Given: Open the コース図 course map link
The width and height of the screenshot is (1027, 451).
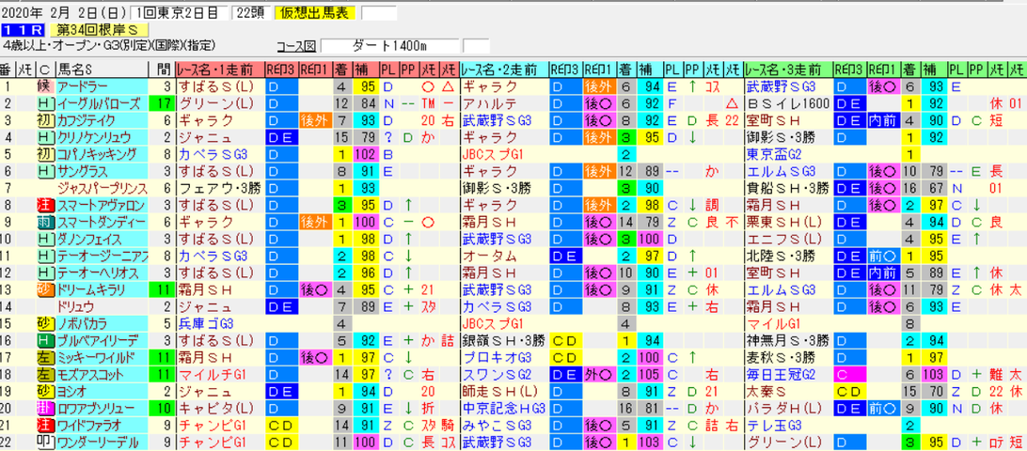Looking at the screenshot, I should [296, 46].
